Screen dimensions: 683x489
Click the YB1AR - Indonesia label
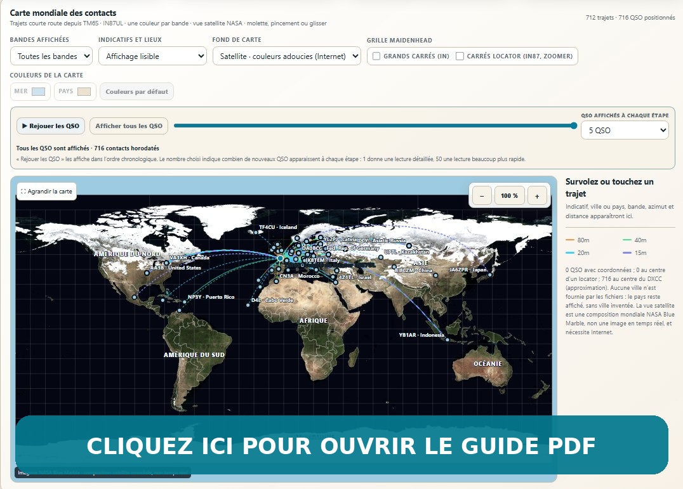pyautogui.click(x=421, y=335)
